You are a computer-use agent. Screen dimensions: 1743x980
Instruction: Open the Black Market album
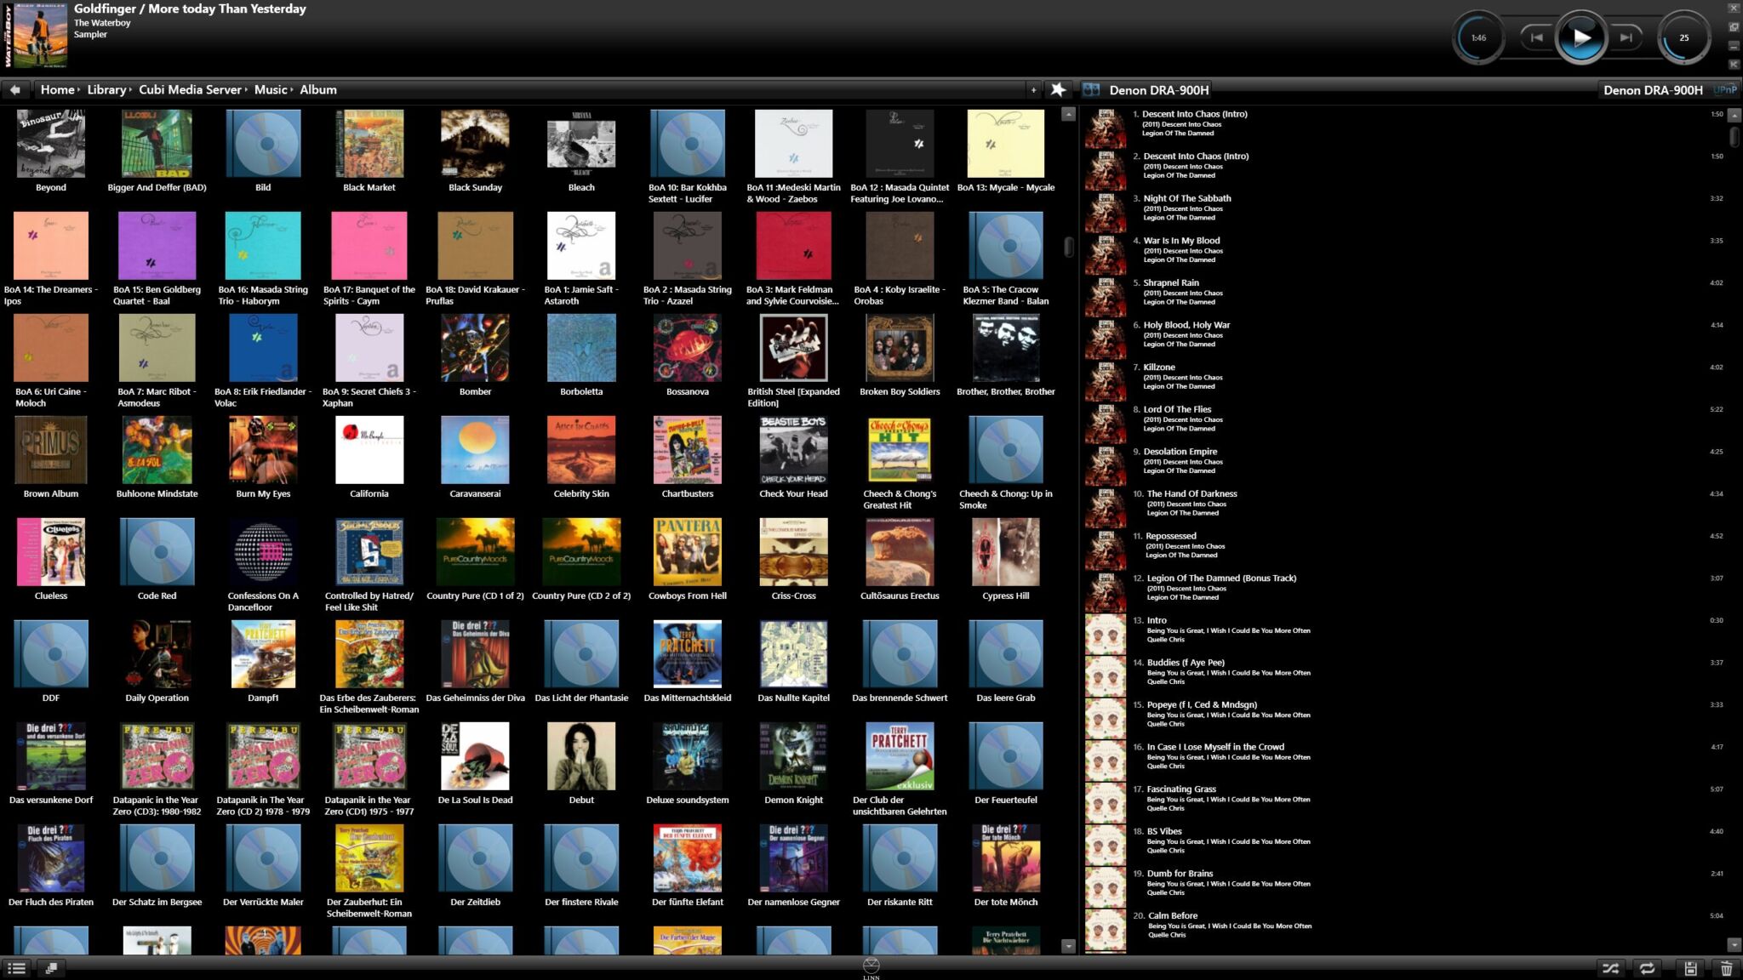click(x=369, y=151)
